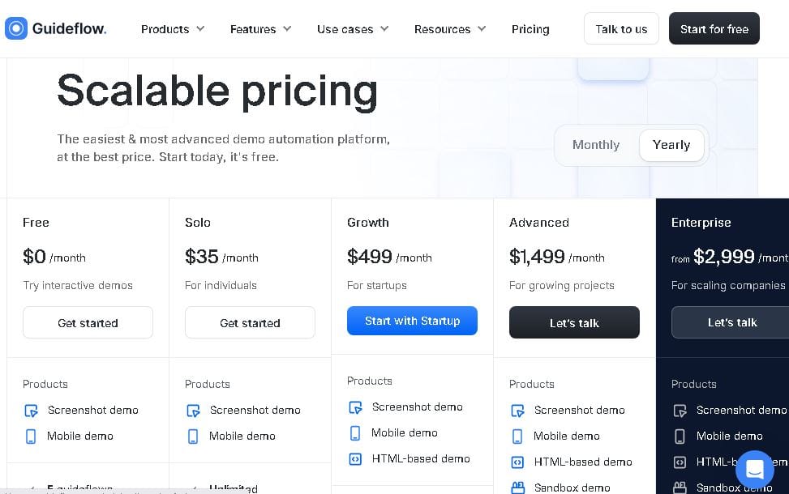Go to Pricing page link

pos(530,29)
